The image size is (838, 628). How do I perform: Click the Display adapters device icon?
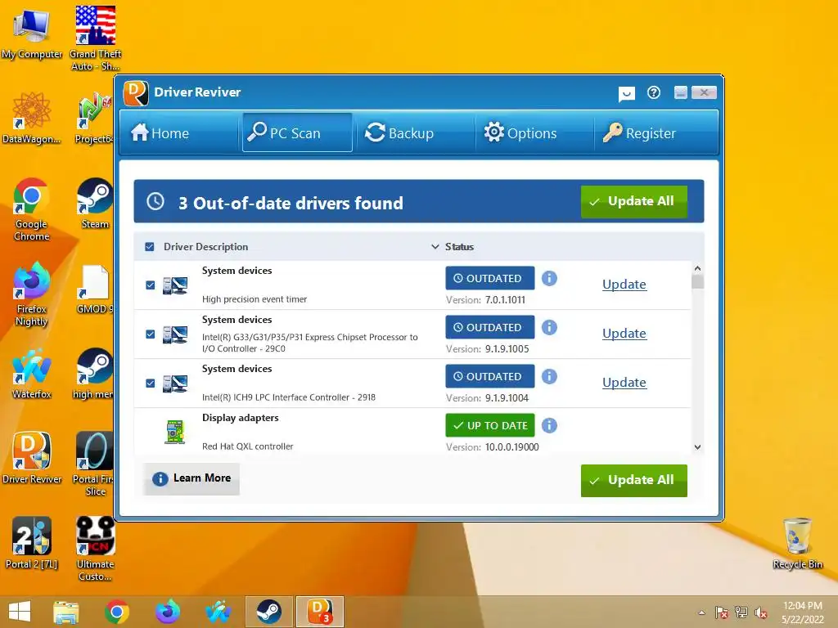(x=175, y=433)
